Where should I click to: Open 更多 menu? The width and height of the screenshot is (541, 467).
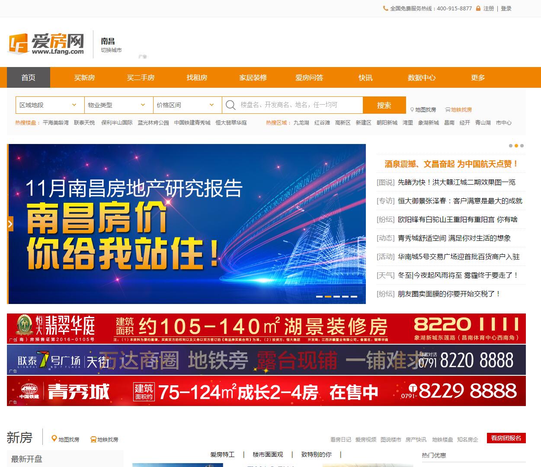478,77
